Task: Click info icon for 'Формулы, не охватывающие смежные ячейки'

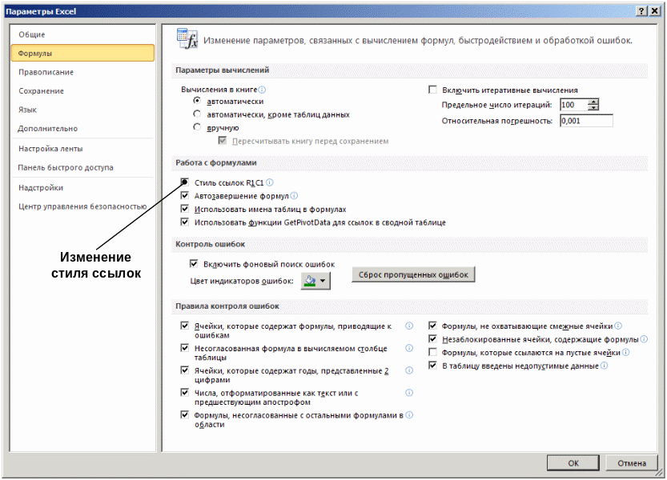Action: 618,326
